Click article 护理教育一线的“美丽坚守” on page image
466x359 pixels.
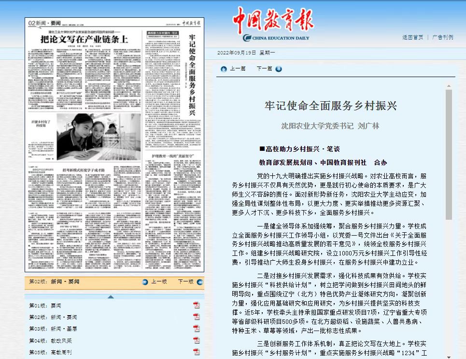coord(173,156)
